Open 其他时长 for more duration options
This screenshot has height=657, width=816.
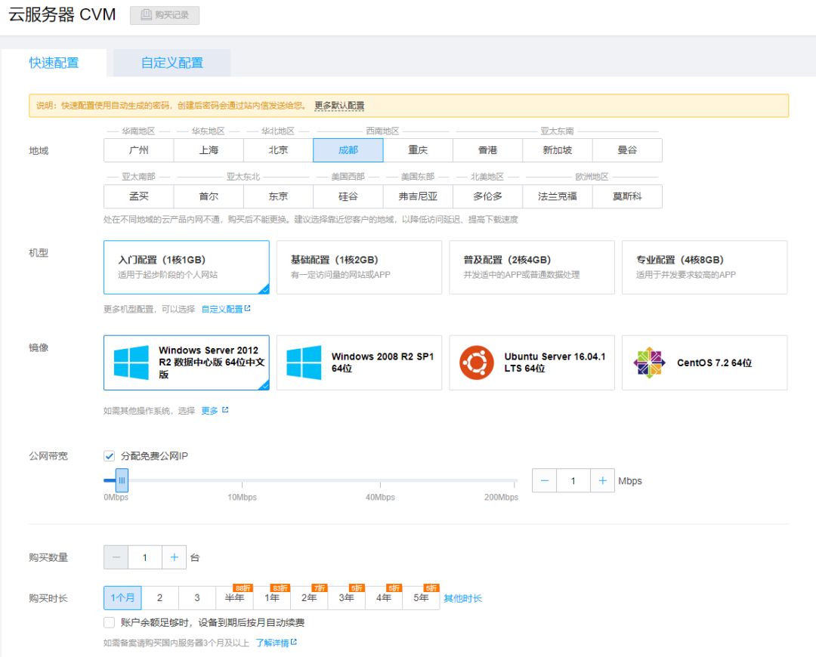(462, 597)
